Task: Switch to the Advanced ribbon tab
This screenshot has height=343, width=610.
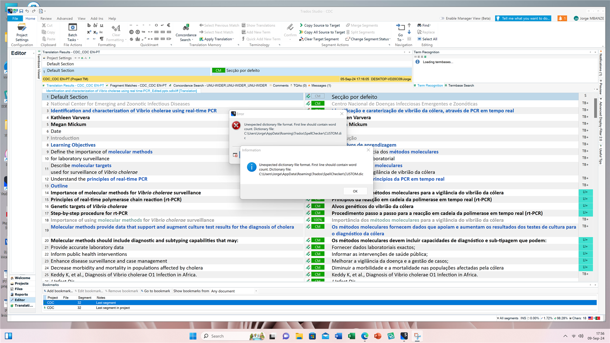Action: tap(65, 18)
